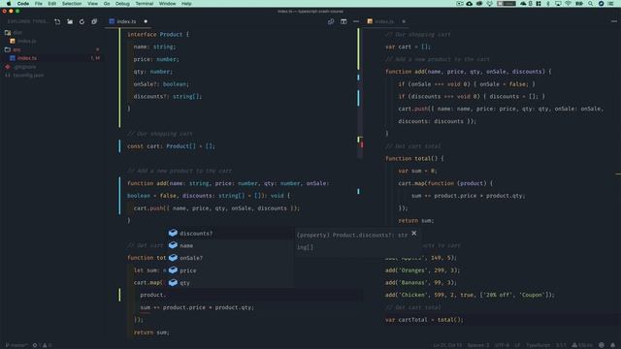Click the New Folder icon in Explorer header

pos(70,21)
